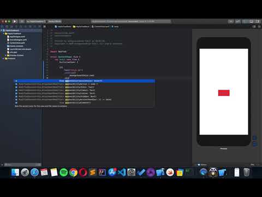Stop the running scheme
Viewport: 262px width, 197px height.
point(21,21)
